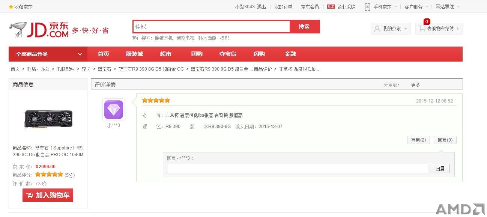Click the 收藏京东 link
The image size is (487, 217).
click(x=23, y=7)
